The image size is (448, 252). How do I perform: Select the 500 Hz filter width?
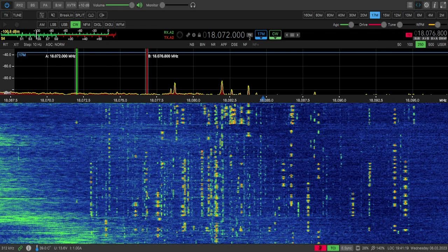tap(431, 45)
